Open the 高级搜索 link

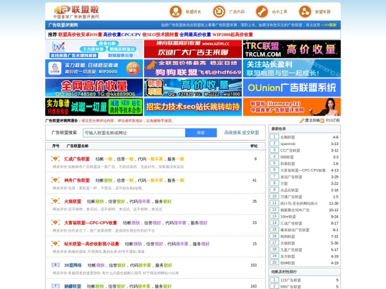coord(233,133)
